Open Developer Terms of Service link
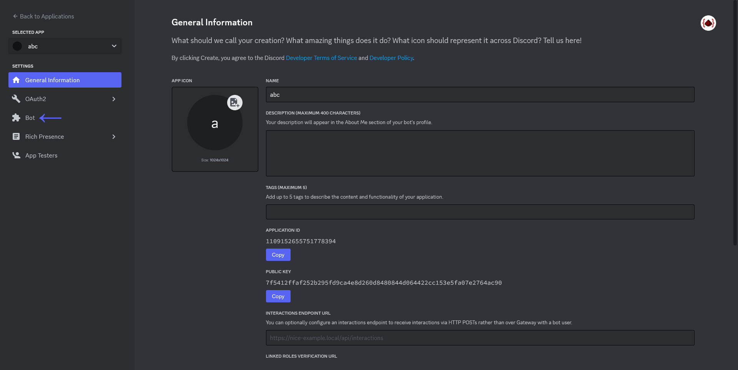Screen dimensions: 738x370 pos(321,58)
